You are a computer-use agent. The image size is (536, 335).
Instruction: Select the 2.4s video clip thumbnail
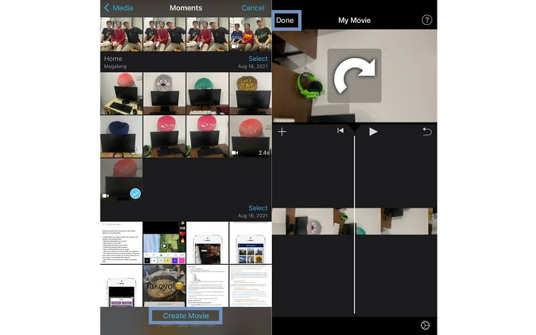(x=250, y=137)
